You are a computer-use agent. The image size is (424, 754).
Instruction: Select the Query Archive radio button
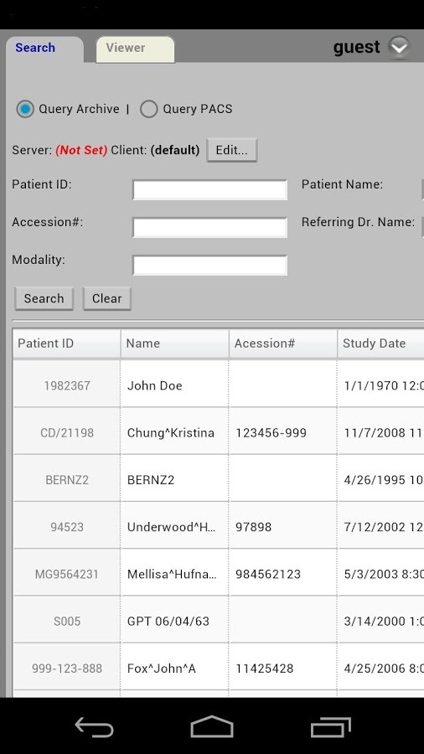(25, 109)
